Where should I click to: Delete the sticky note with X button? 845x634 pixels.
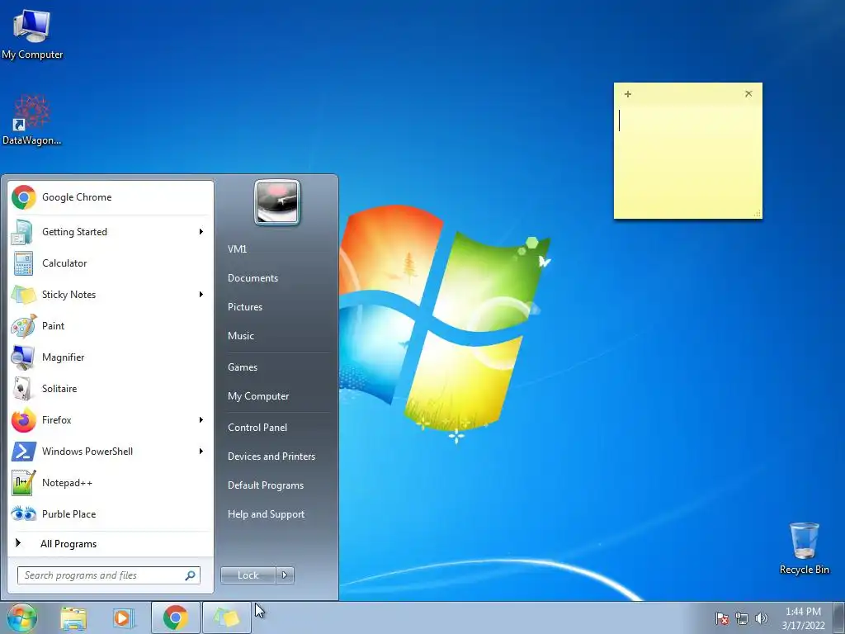click(x=748, y=94)
